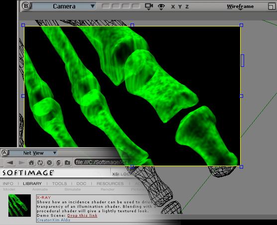Click the render region top-right corner handle

241,25
